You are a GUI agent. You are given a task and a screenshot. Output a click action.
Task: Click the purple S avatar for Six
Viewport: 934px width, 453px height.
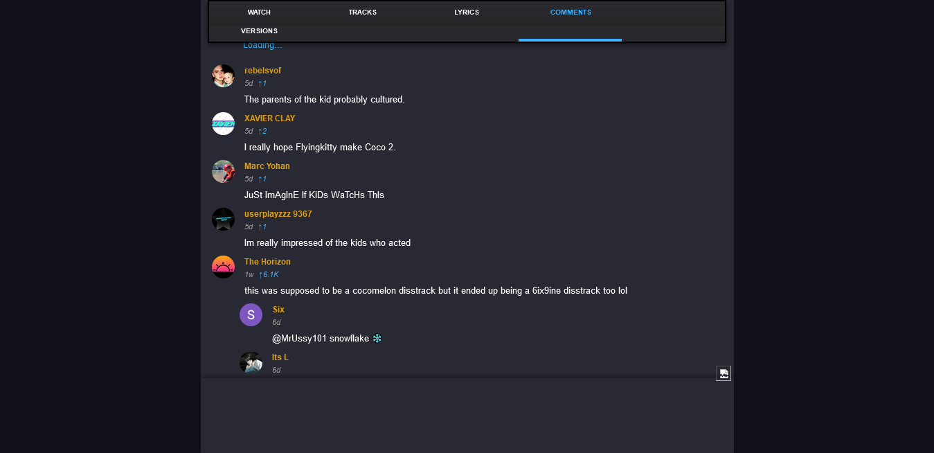[251, 315]
